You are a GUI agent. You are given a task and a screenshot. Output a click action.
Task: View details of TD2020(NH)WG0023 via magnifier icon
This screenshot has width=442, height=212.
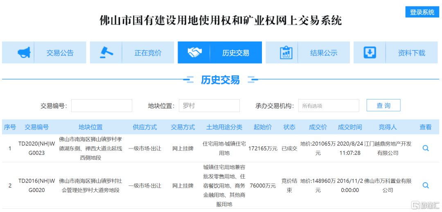tap(425, 148)
